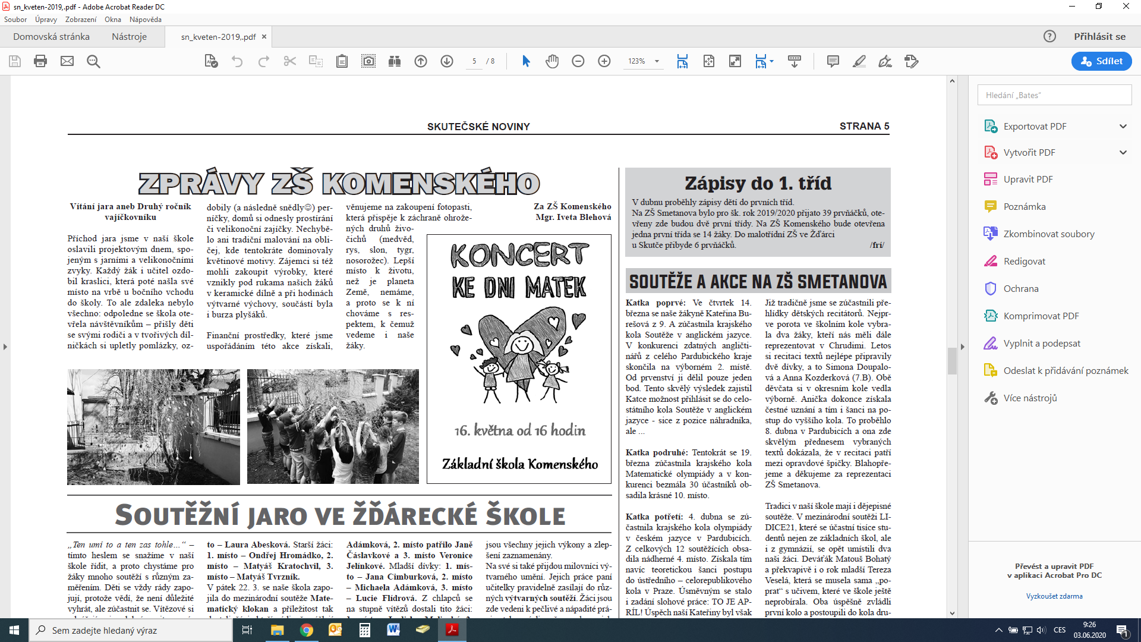Image resolution: width=1141 pixels, height=642 pixels.
Task: Add a comment note bubble icon
Action: coord(833,61)
